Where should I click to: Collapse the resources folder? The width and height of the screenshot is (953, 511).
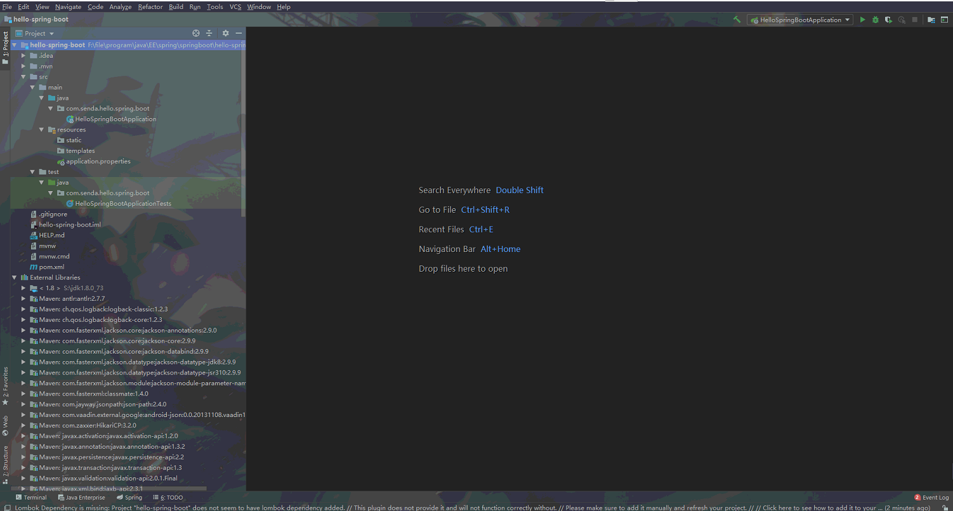[42, 129]
